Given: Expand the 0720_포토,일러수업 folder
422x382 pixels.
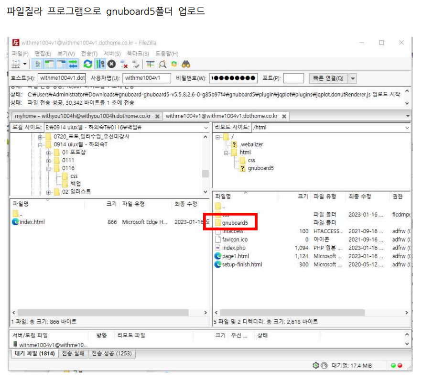Looking at the screenshot, I should [x=40, y=137].
